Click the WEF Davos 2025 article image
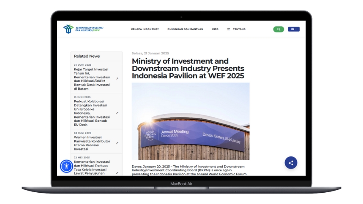The width and height of the screenshot is (363, 204). click(190, 121)
